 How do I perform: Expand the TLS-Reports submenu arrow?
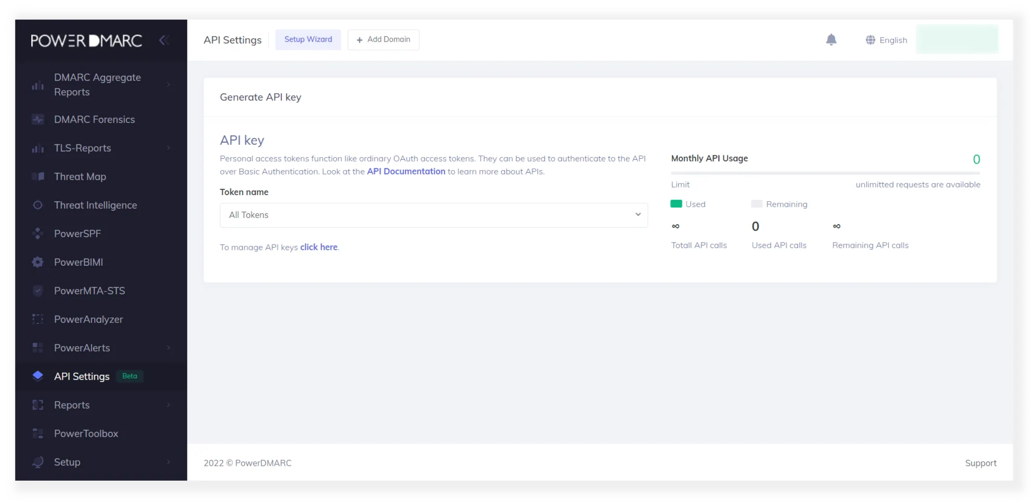tap(168, 148)
